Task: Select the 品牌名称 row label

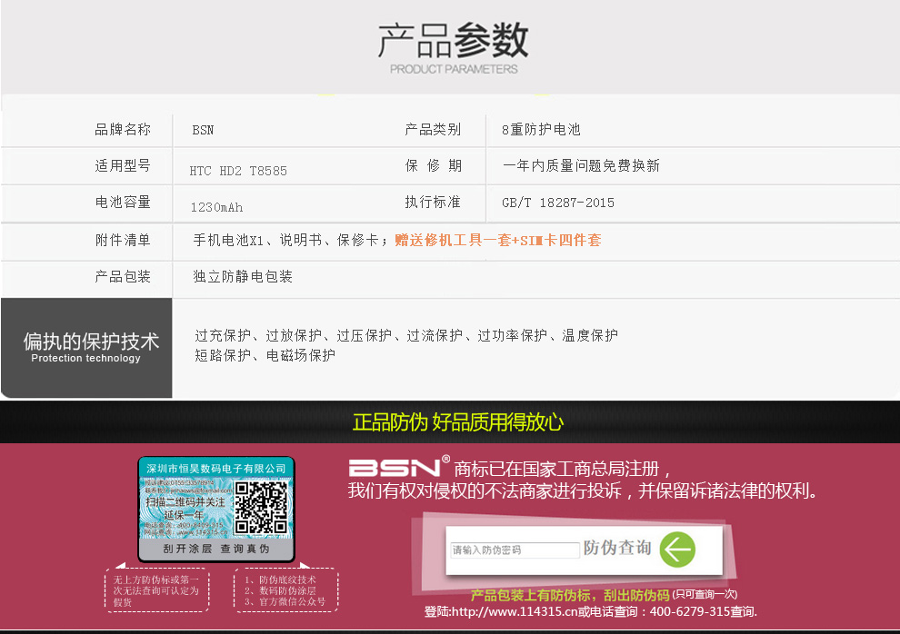Action: coord(123,130)
